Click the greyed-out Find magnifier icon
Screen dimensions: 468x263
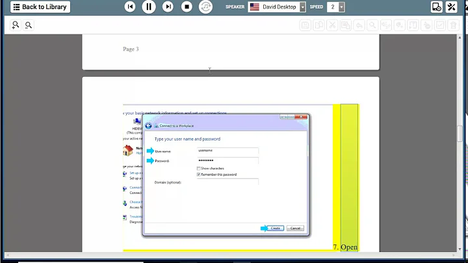click(x=372, y=25)
